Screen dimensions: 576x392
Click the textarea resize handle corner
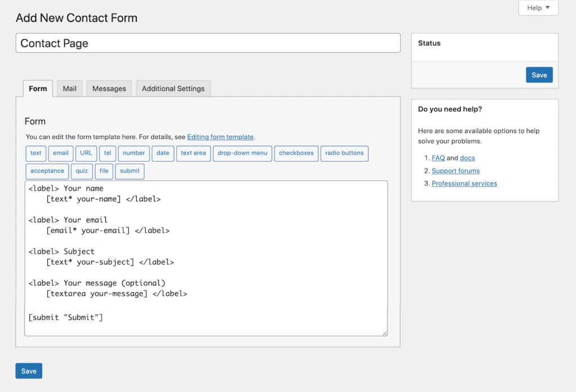click(385, 333)
